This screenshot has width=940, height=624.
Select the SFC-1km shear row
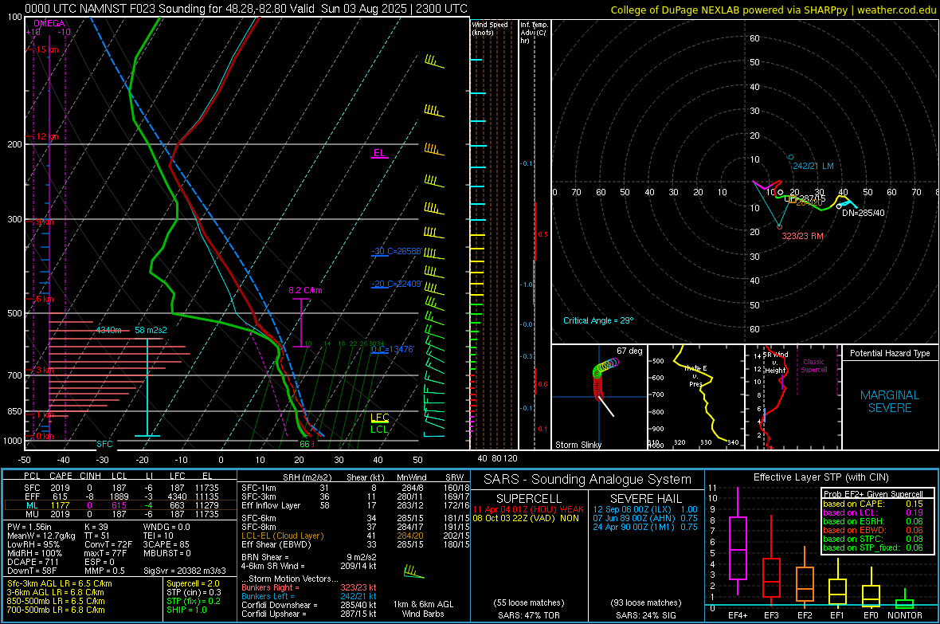point(355,489)
